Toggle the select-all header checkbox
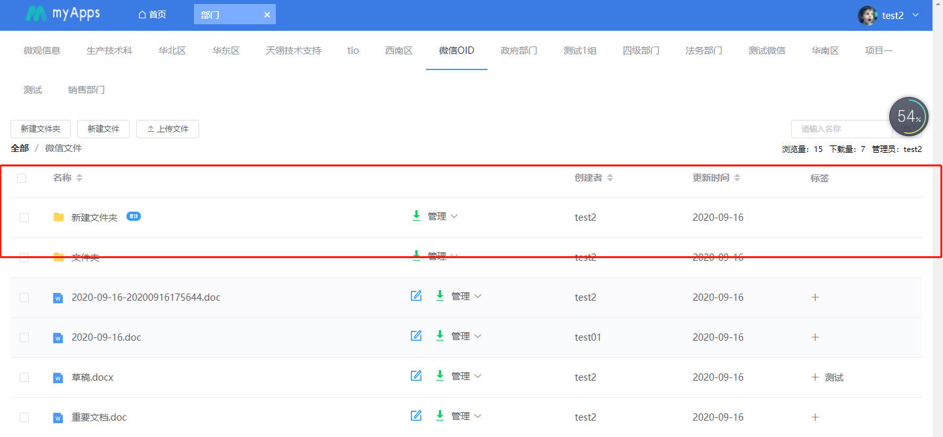Image resolution: width=943 pixels, height=437 pixels. coord(22,178)
